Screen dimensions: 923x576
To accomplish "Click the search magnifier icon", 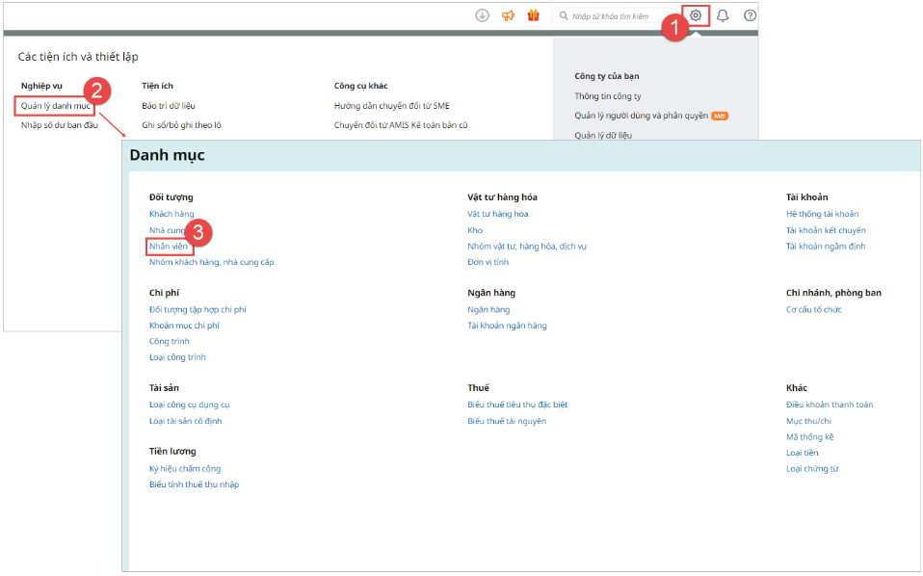I will tap(563, 16).
